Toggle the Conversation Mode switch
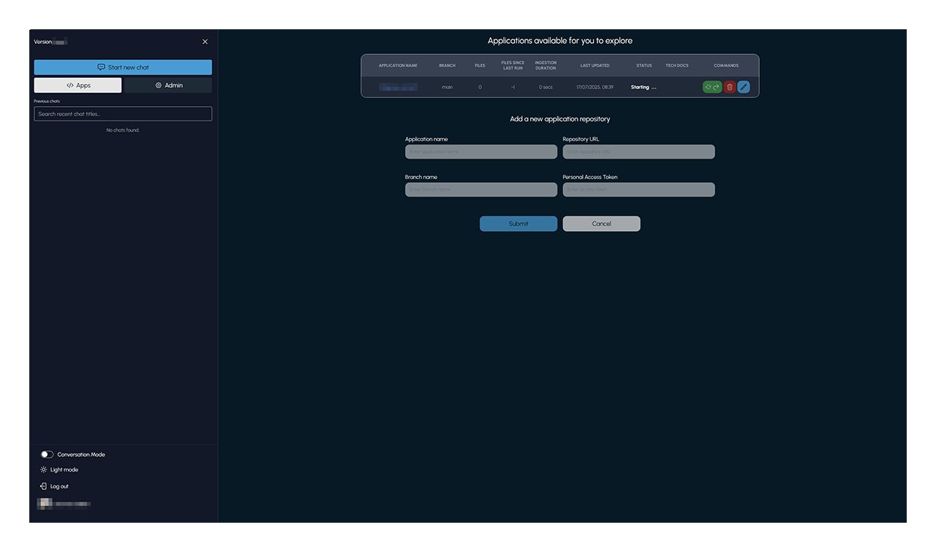This screenshot has width=936, height=552. pos(47,455)
